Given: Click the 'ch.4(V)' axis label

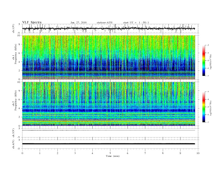Looking at the screenshot, I should click(13, 144).
